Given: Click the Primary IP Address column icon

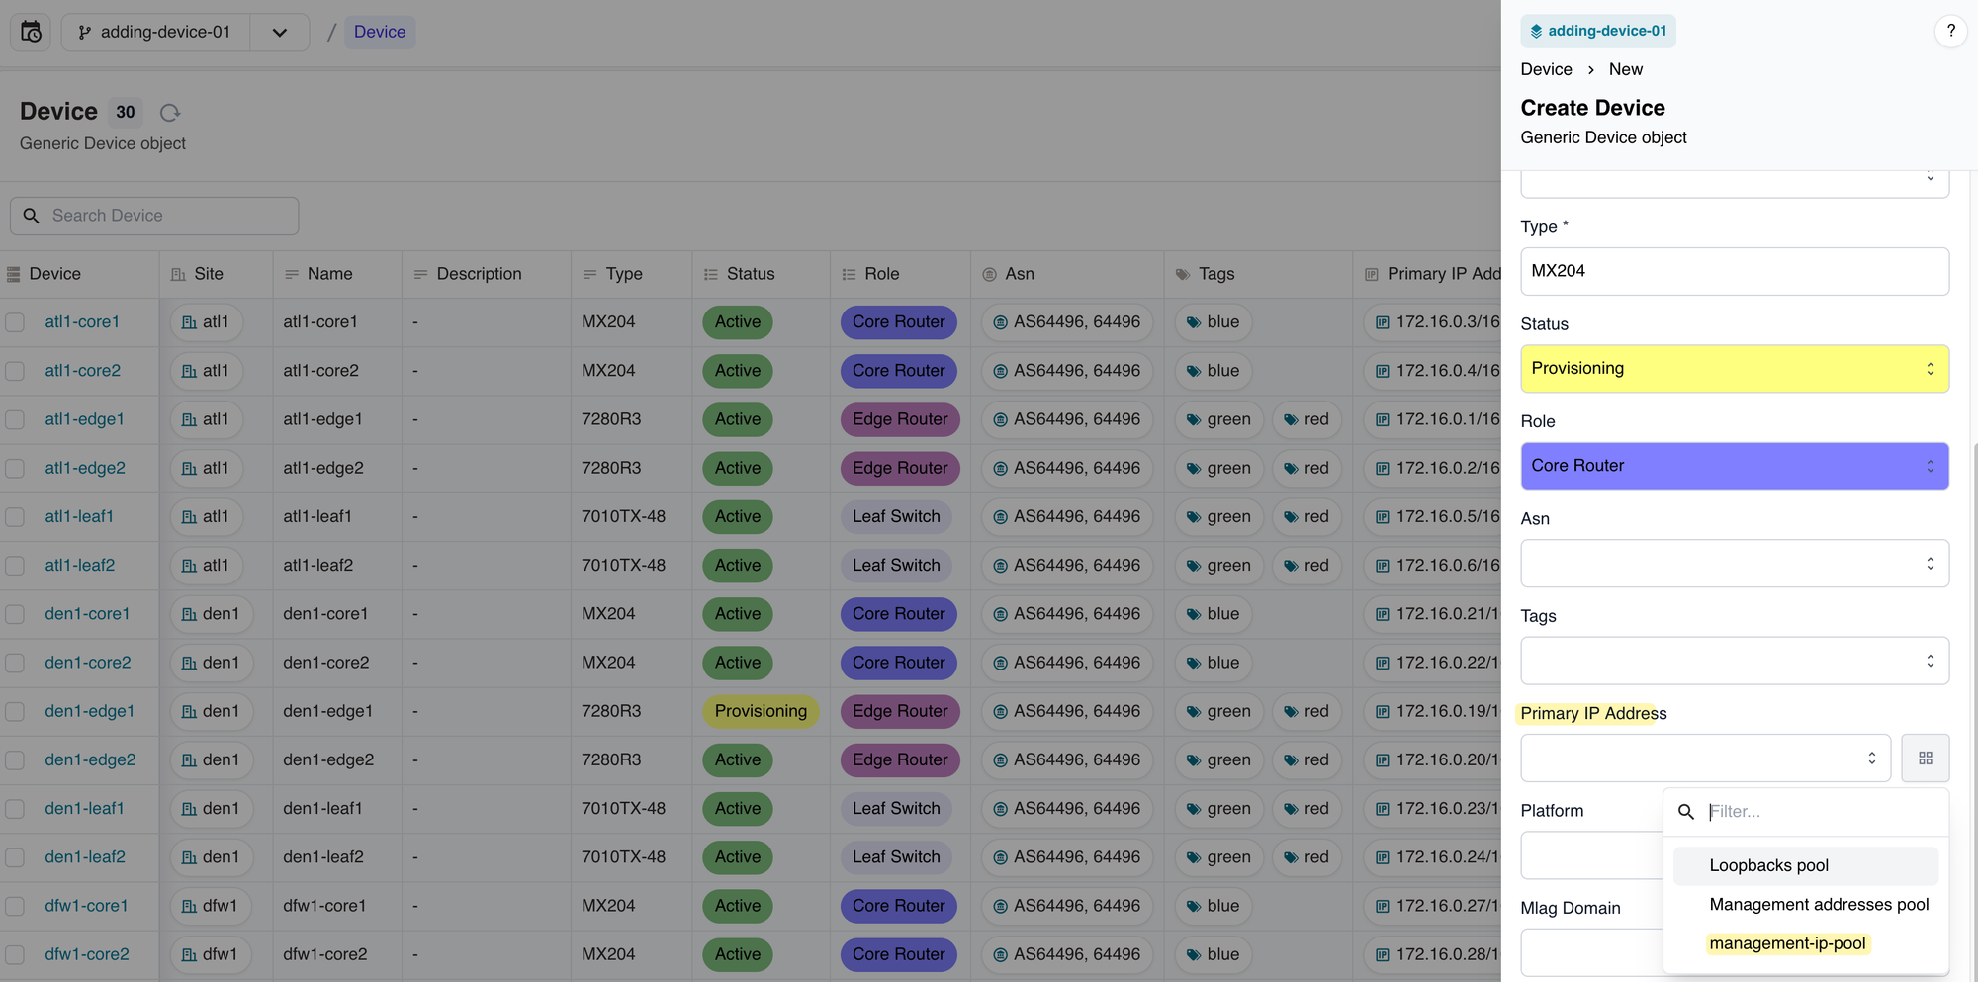Looking at the screenshot, I should tap(1371, 274).
